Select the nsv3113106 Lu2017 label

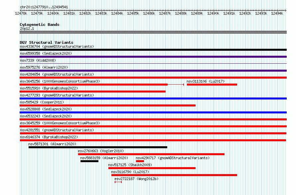coord(206,81)
